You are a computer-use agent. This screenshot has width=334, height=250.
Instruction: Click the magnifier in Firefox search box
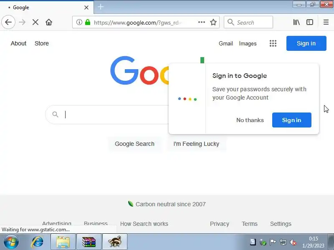(231, 22)
